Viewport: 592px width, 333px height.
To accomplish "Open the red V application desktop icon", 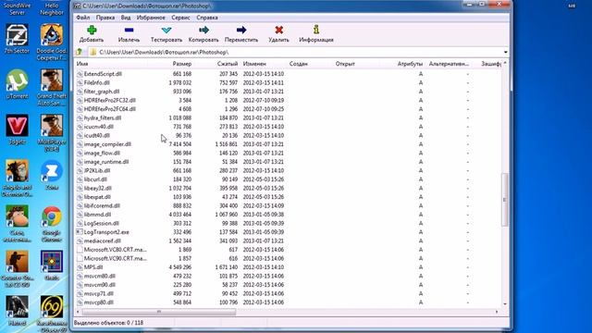I will pyautogui.click(x=17, y=126).
